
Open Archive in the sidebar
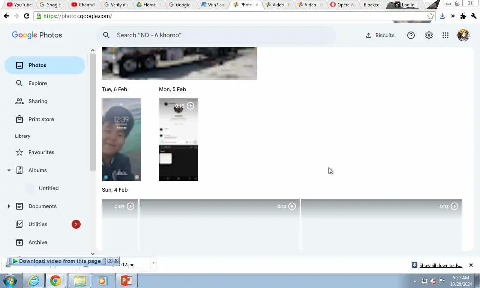(x=45, y=242)
